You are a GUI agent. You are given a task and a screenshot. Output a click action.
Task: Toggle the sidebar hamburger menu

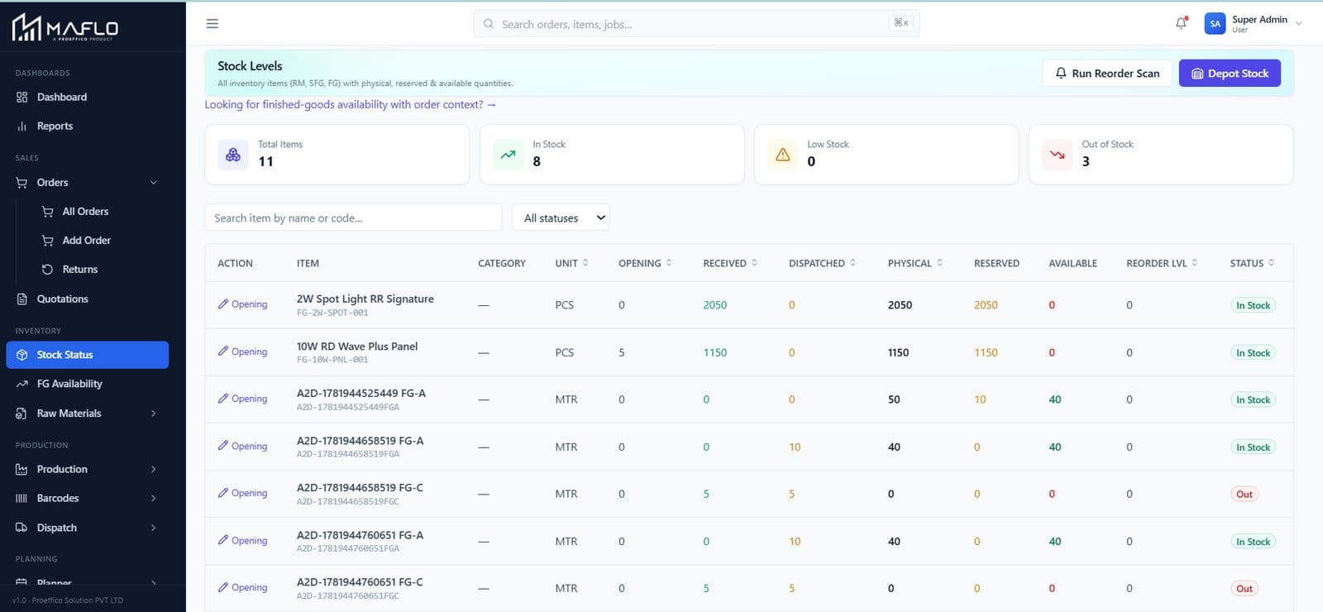(213, 24)
